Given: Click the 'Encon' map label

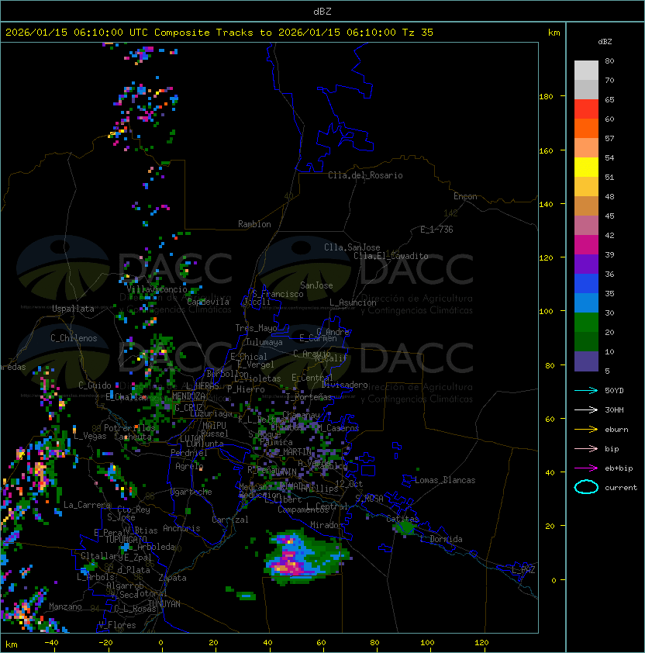Looking at the screenshot, I should [465, 196].
